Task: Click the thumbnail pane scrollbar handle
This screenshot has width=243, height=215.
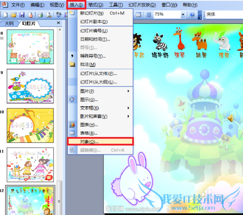Action: tap(59, 198)
